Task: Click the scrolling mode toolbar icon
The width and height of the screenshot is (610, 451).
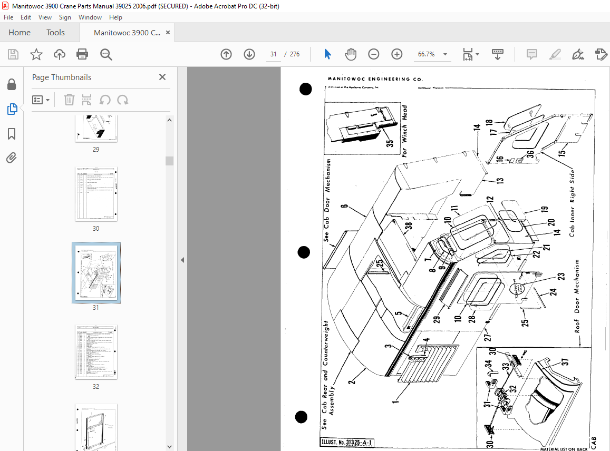Action: pos(498,54)
